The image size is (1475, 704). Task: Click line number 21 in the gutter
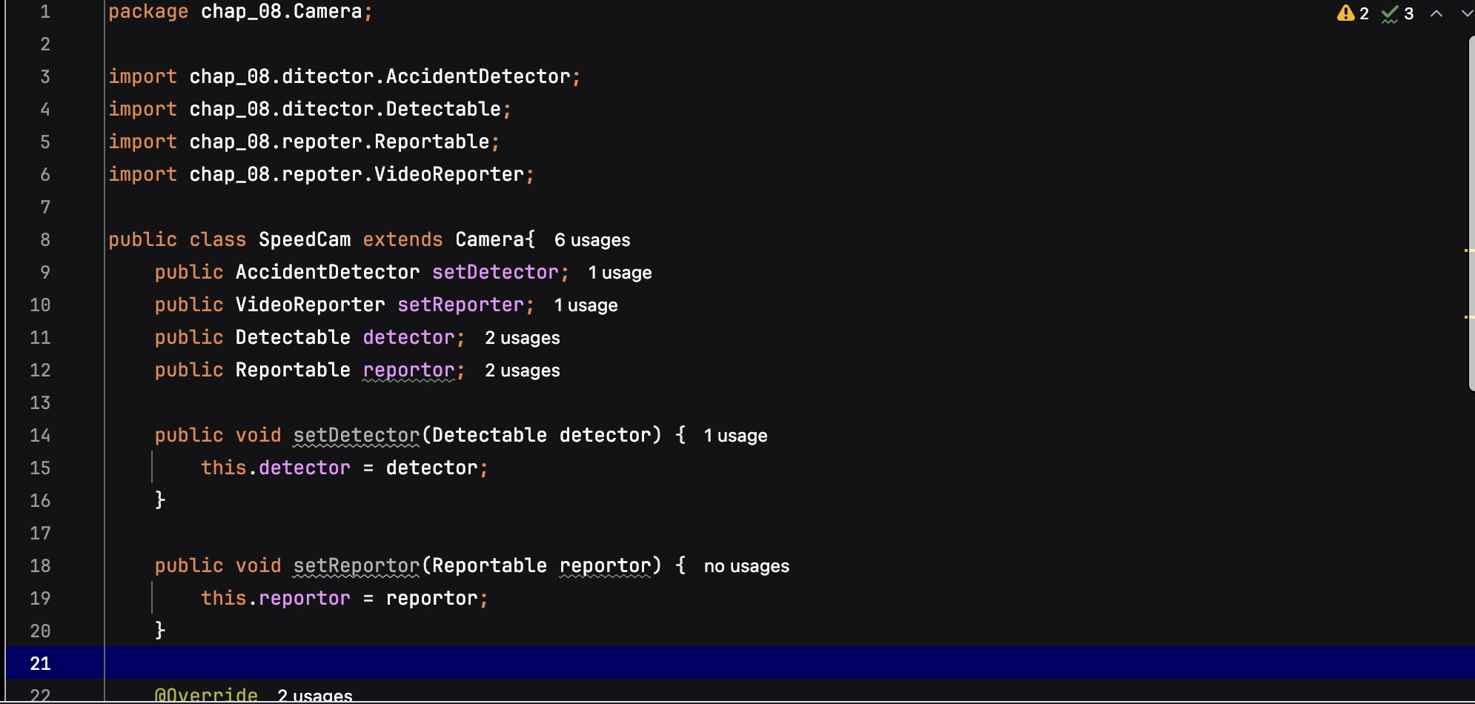pos(40,663)
